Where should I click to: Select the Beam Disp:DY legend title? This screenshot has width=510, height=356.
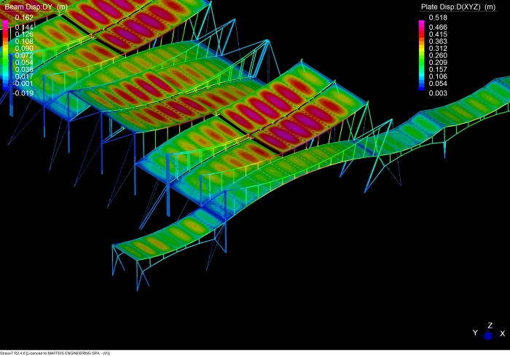point(36,7)
